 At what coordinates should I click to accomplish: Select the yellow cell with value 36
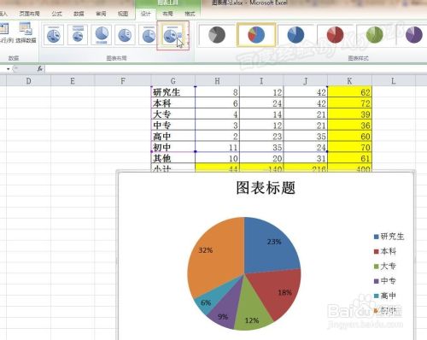tap(349, 125)
